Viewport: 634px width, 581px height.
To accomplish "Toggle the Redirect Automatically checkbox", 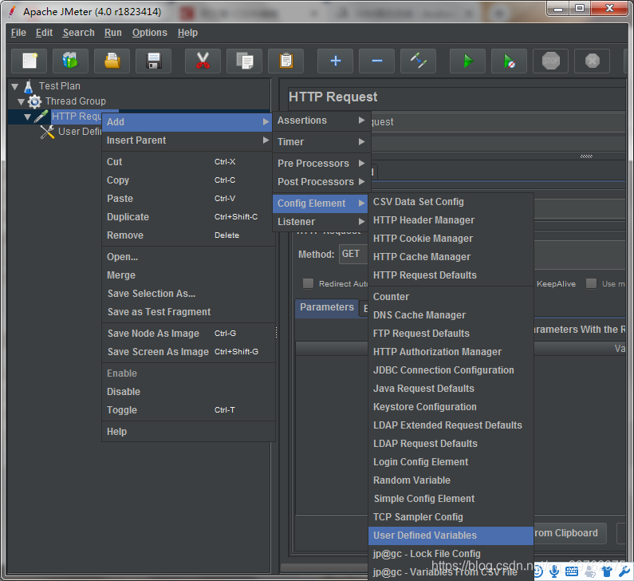I will pyautogui.click(x=308, y=283).
